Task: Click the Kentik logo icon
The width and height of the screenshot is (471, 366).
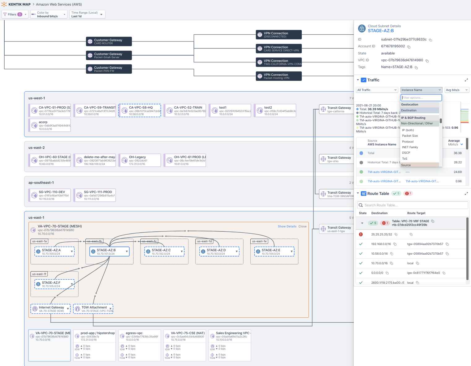Action: point(4,4)
